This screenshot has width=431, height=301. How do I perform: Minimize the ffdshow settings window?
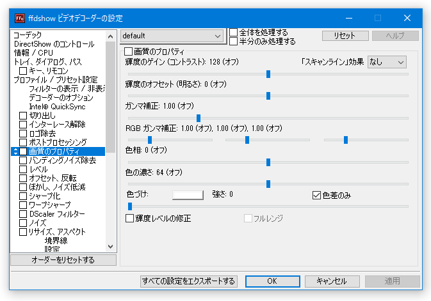click(x=349, y=18)
